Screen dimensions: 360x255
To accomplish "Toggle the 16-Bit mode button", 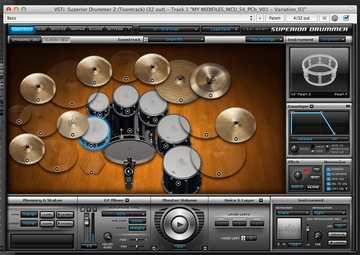I will pos(65,214).
